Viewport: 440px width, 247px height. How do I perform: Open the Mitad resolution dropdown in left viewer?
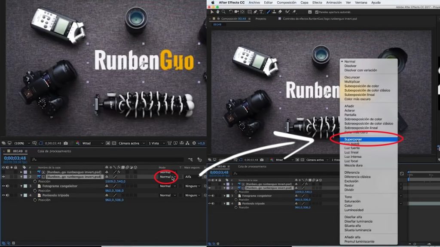pyautogui.click(x=93, y=143)
